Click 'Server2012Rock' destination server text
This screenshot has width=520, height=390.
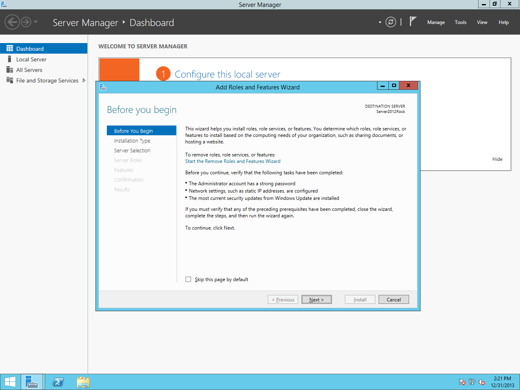click(x=390, y=112)
